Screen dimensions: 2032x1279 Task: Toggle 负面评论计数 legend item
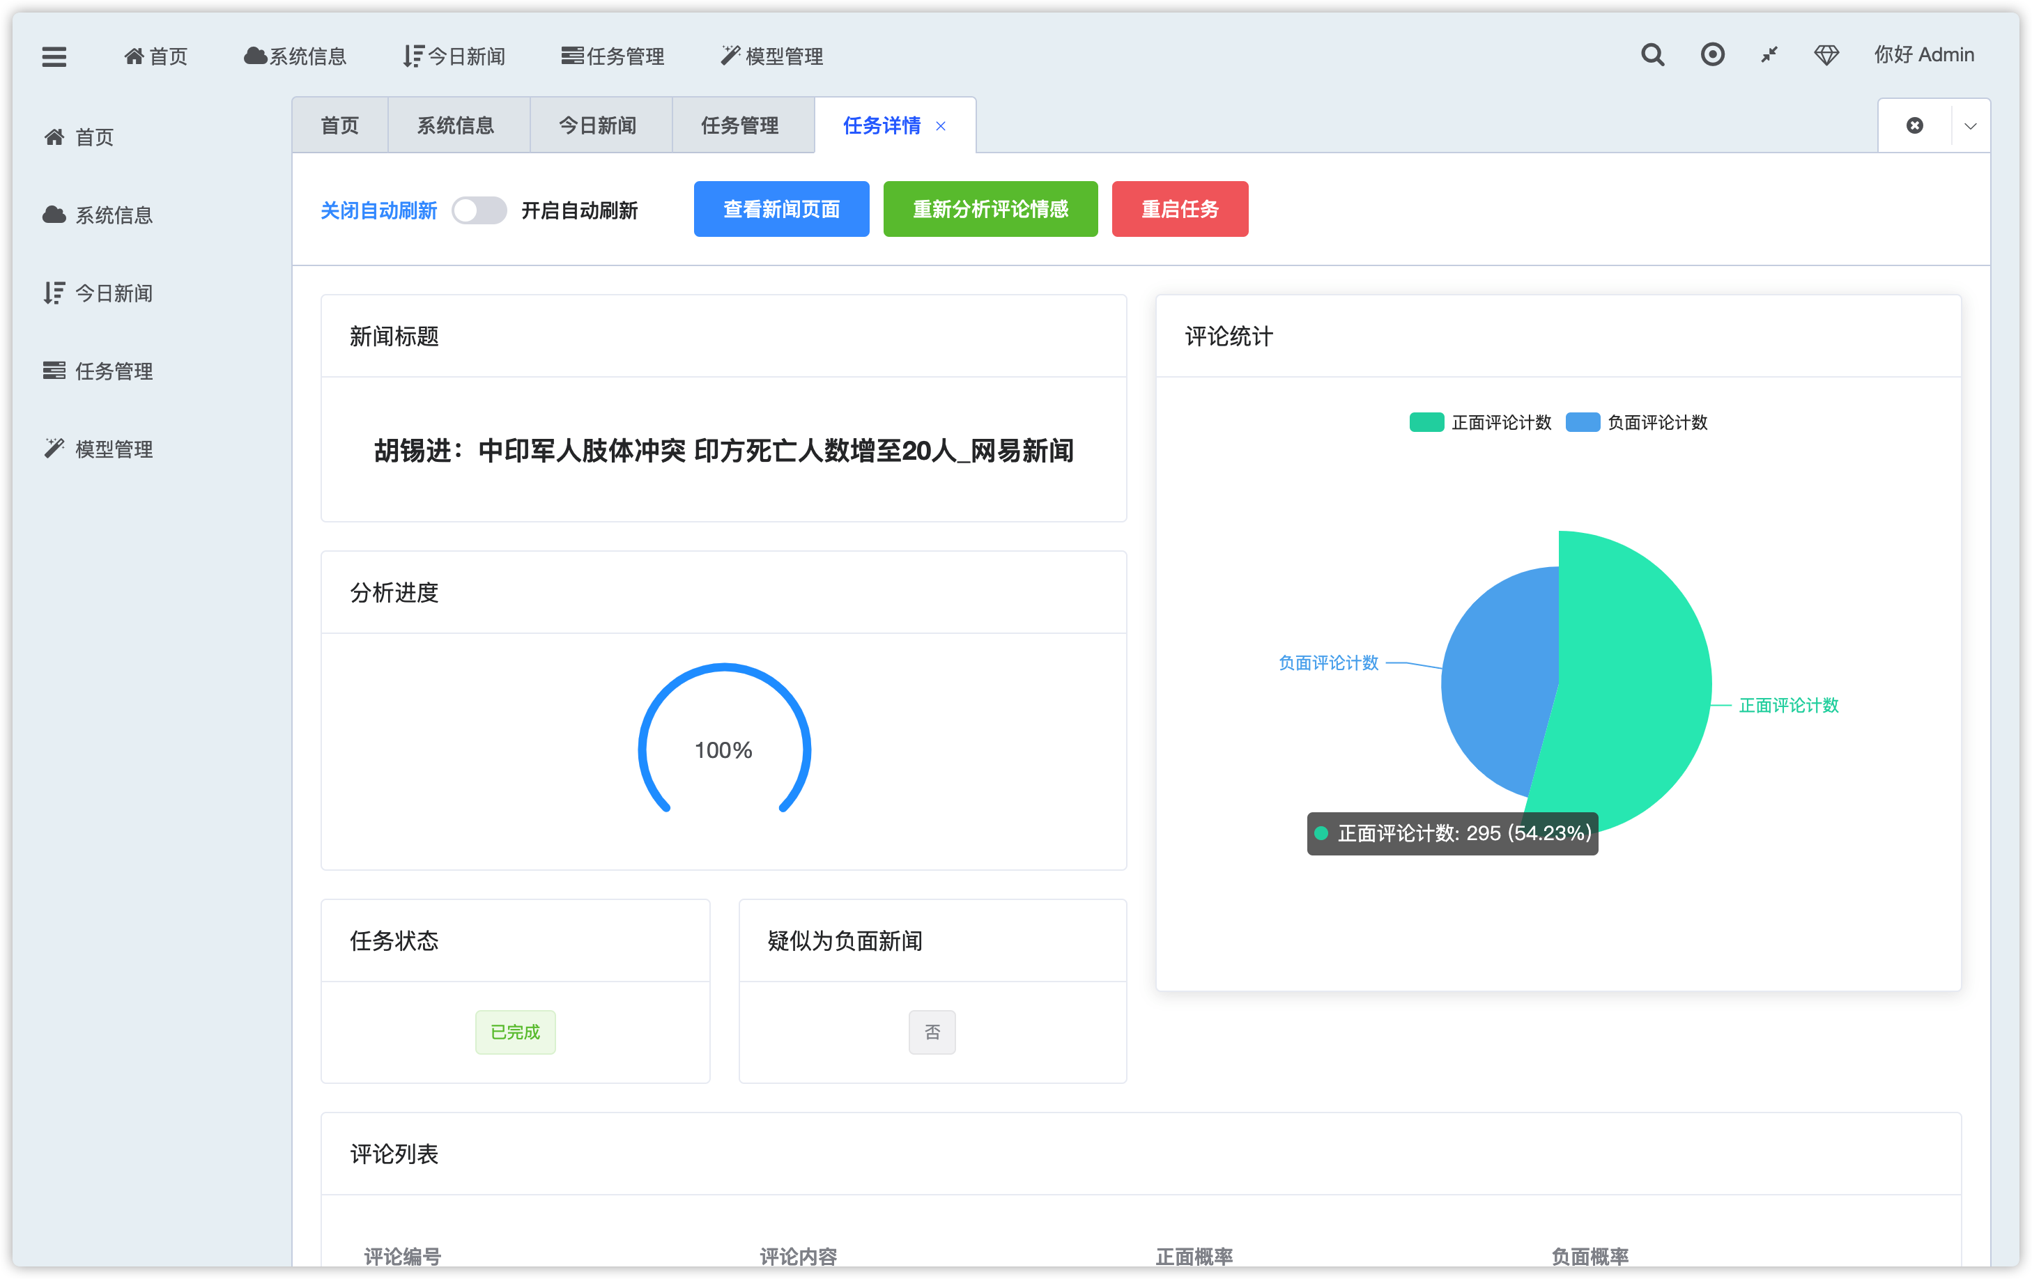[x=1636, y=423]
